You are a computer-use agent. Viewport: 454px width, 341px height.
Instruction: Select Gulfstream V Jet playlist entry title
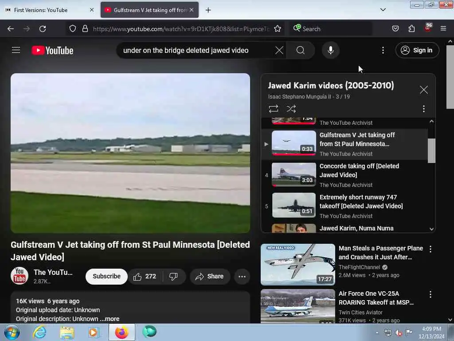tap(357, 139)
